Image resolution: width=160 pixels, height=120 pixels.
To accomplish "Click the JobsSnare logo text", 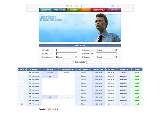I will click(x=48, y=17).
